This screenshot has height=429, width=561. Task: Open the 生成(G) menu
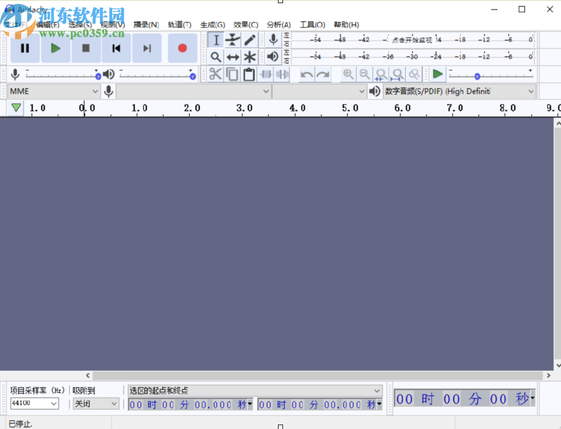[212, 24]
